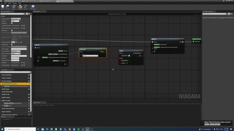Open the File menu
234x131 pixels.
click(x=1, y=3)
